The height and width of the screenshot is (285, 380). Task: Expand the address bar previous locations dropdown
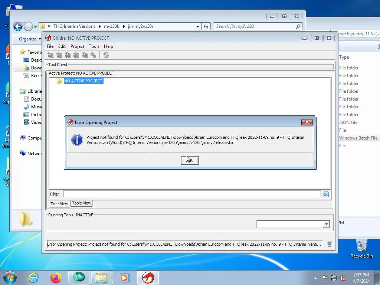197,26
